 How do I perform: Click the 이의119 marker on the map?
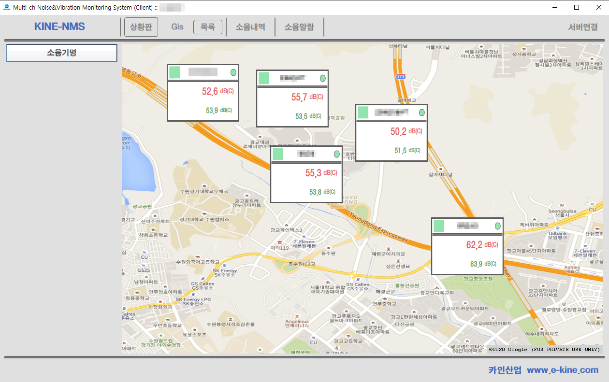click(x=279, y=245)
